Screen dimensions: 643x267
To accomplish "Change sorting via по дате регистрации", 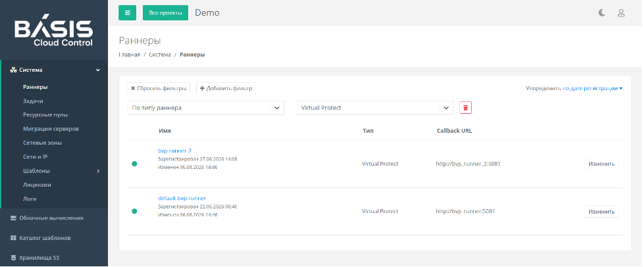I will tap(592, 89).
